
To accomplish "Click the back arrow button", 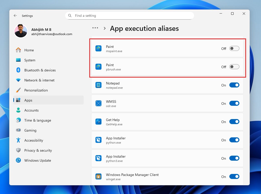I will [x=15, y=16].
